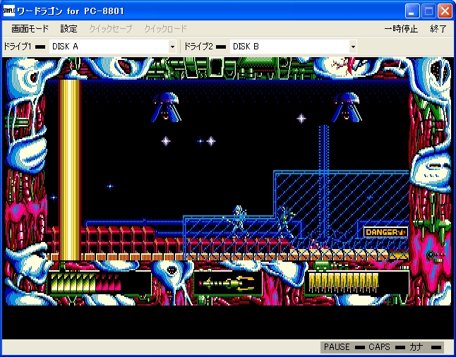
Task: Click the app icon in the title bar
Action: click(x=9, y=11)
